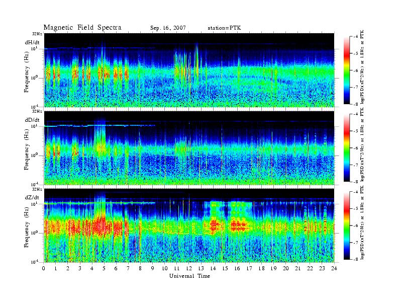The height and width of the screenshot is (308, 398).
Task: Click time axis tick label "2"
Action: [x=68, y=268]
